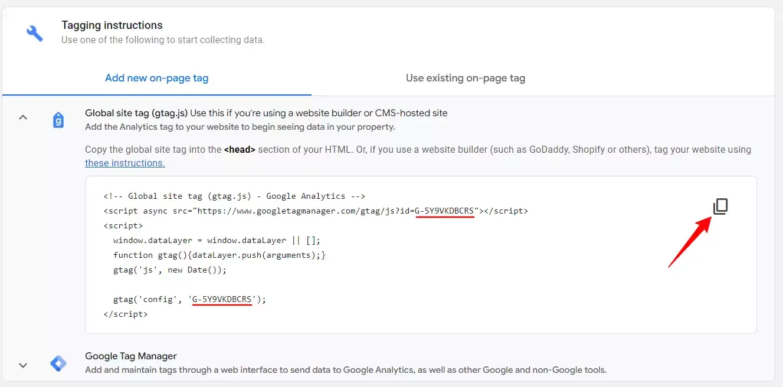Open the 'these instructions' link
This screenshot has height=387, width=783.
point(125,163)
